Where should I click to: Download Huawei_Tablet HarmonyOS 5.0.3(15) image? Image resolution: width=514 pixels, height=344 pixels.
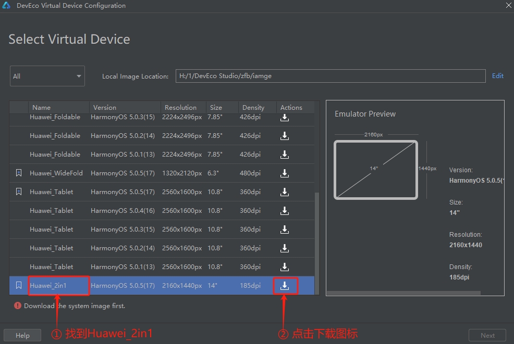[285, 230]
